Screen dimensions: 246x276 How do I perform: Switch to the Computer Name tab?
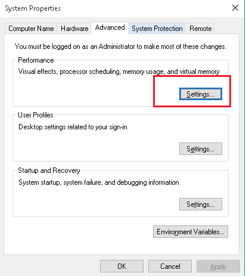coord(31,29)
